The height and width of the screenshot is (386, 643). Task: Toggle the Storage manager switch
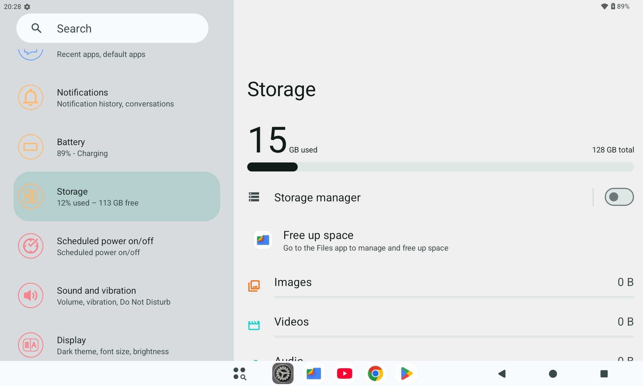pos(619,197)
